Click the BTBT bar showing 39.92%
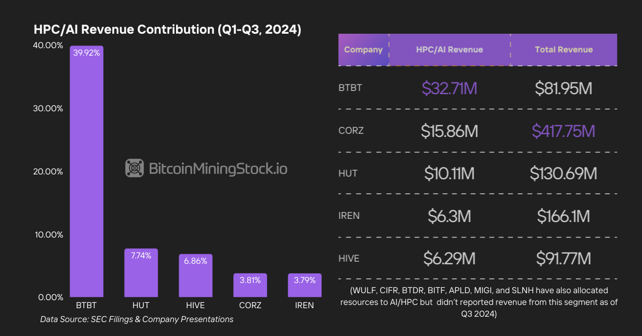Screen dimensions: 642x336 point(86,171)
